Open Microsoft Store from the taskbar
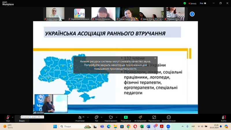Screen dimensions: 231x130 pos(122,127)
